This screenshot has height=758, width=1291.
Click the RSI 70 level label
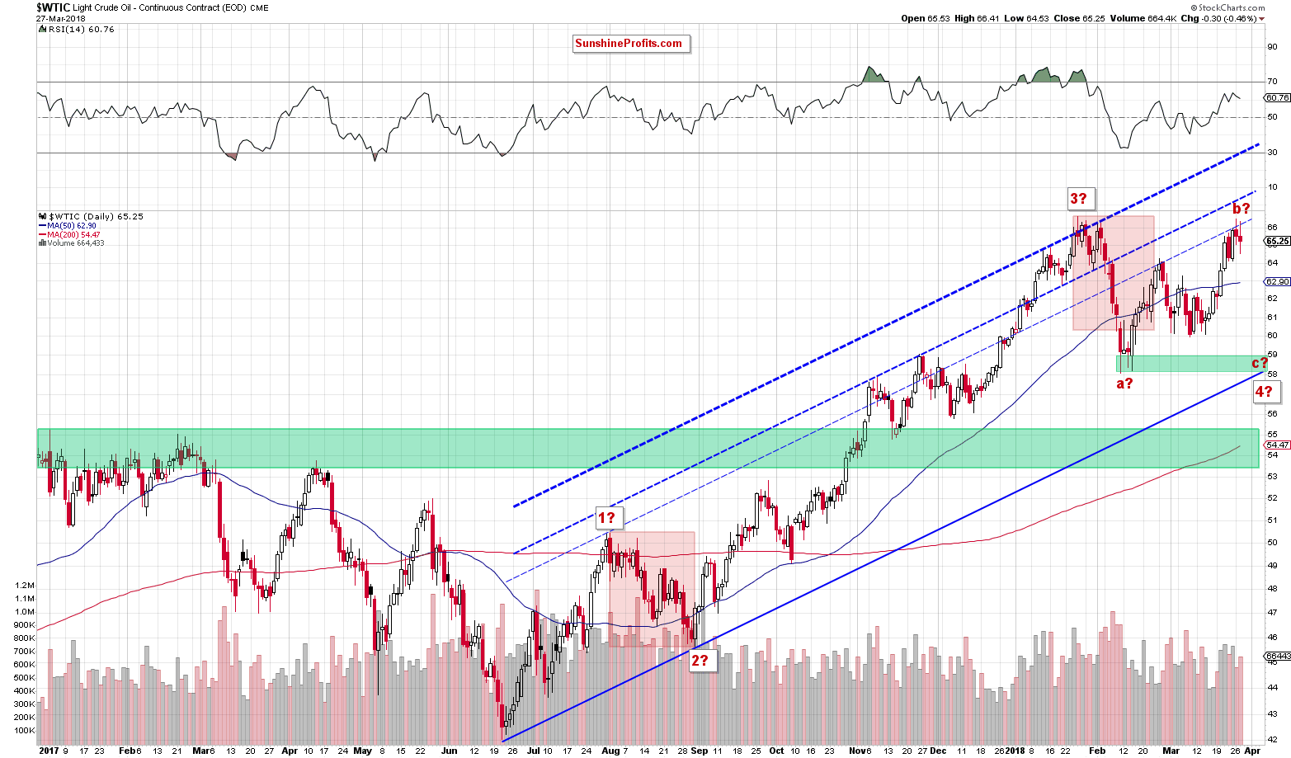(x=1272, y=82)
